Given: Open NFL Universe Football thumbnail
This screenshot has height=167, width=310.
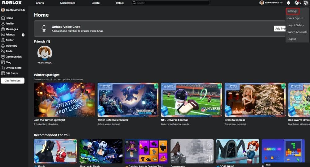Looking at the screenshot, I should click(192, 100).
